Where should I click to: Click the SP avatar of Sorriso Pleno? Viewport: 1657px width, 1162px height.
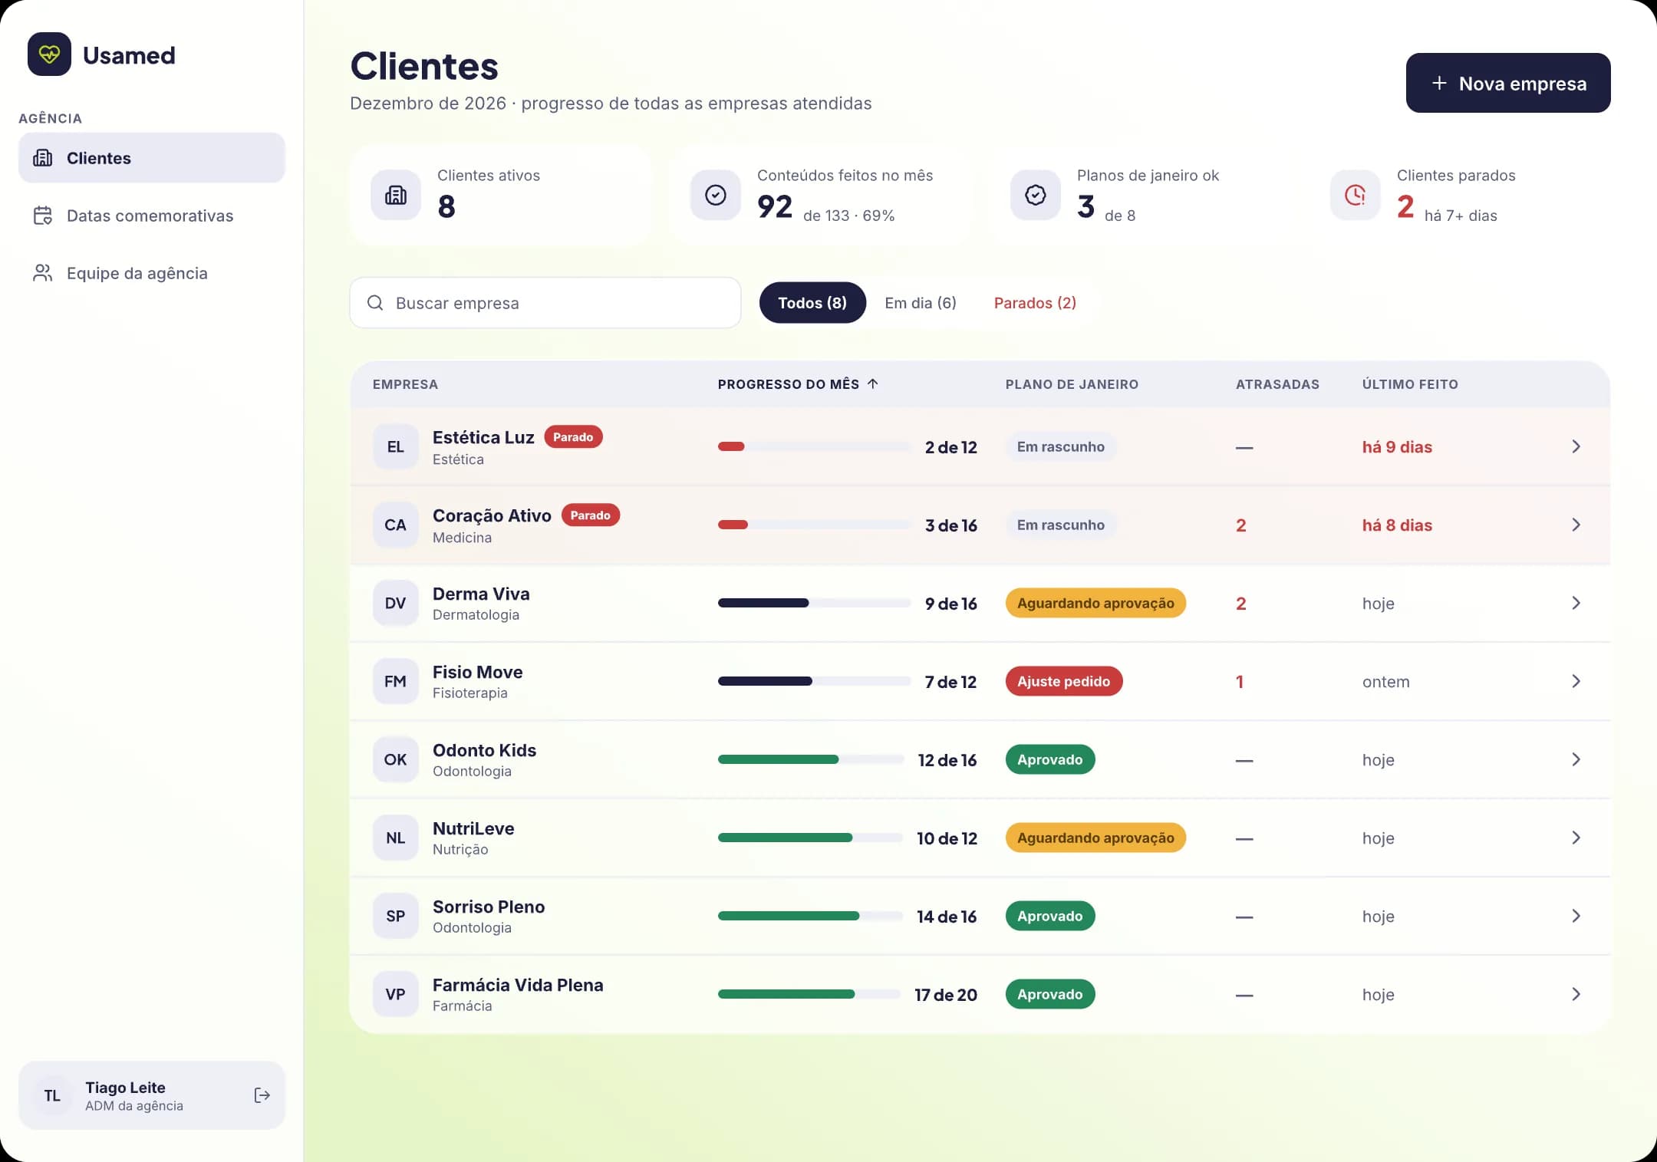[x=396, y=917]
